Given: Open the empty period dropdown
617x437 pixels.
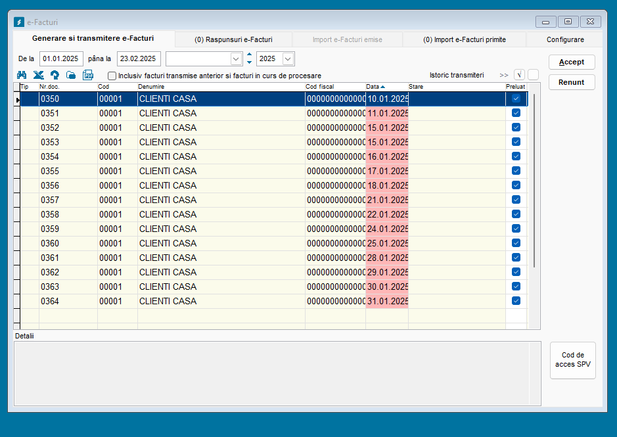Looking at the screenshot, I should pyautogui.click(x=236, y=58).
